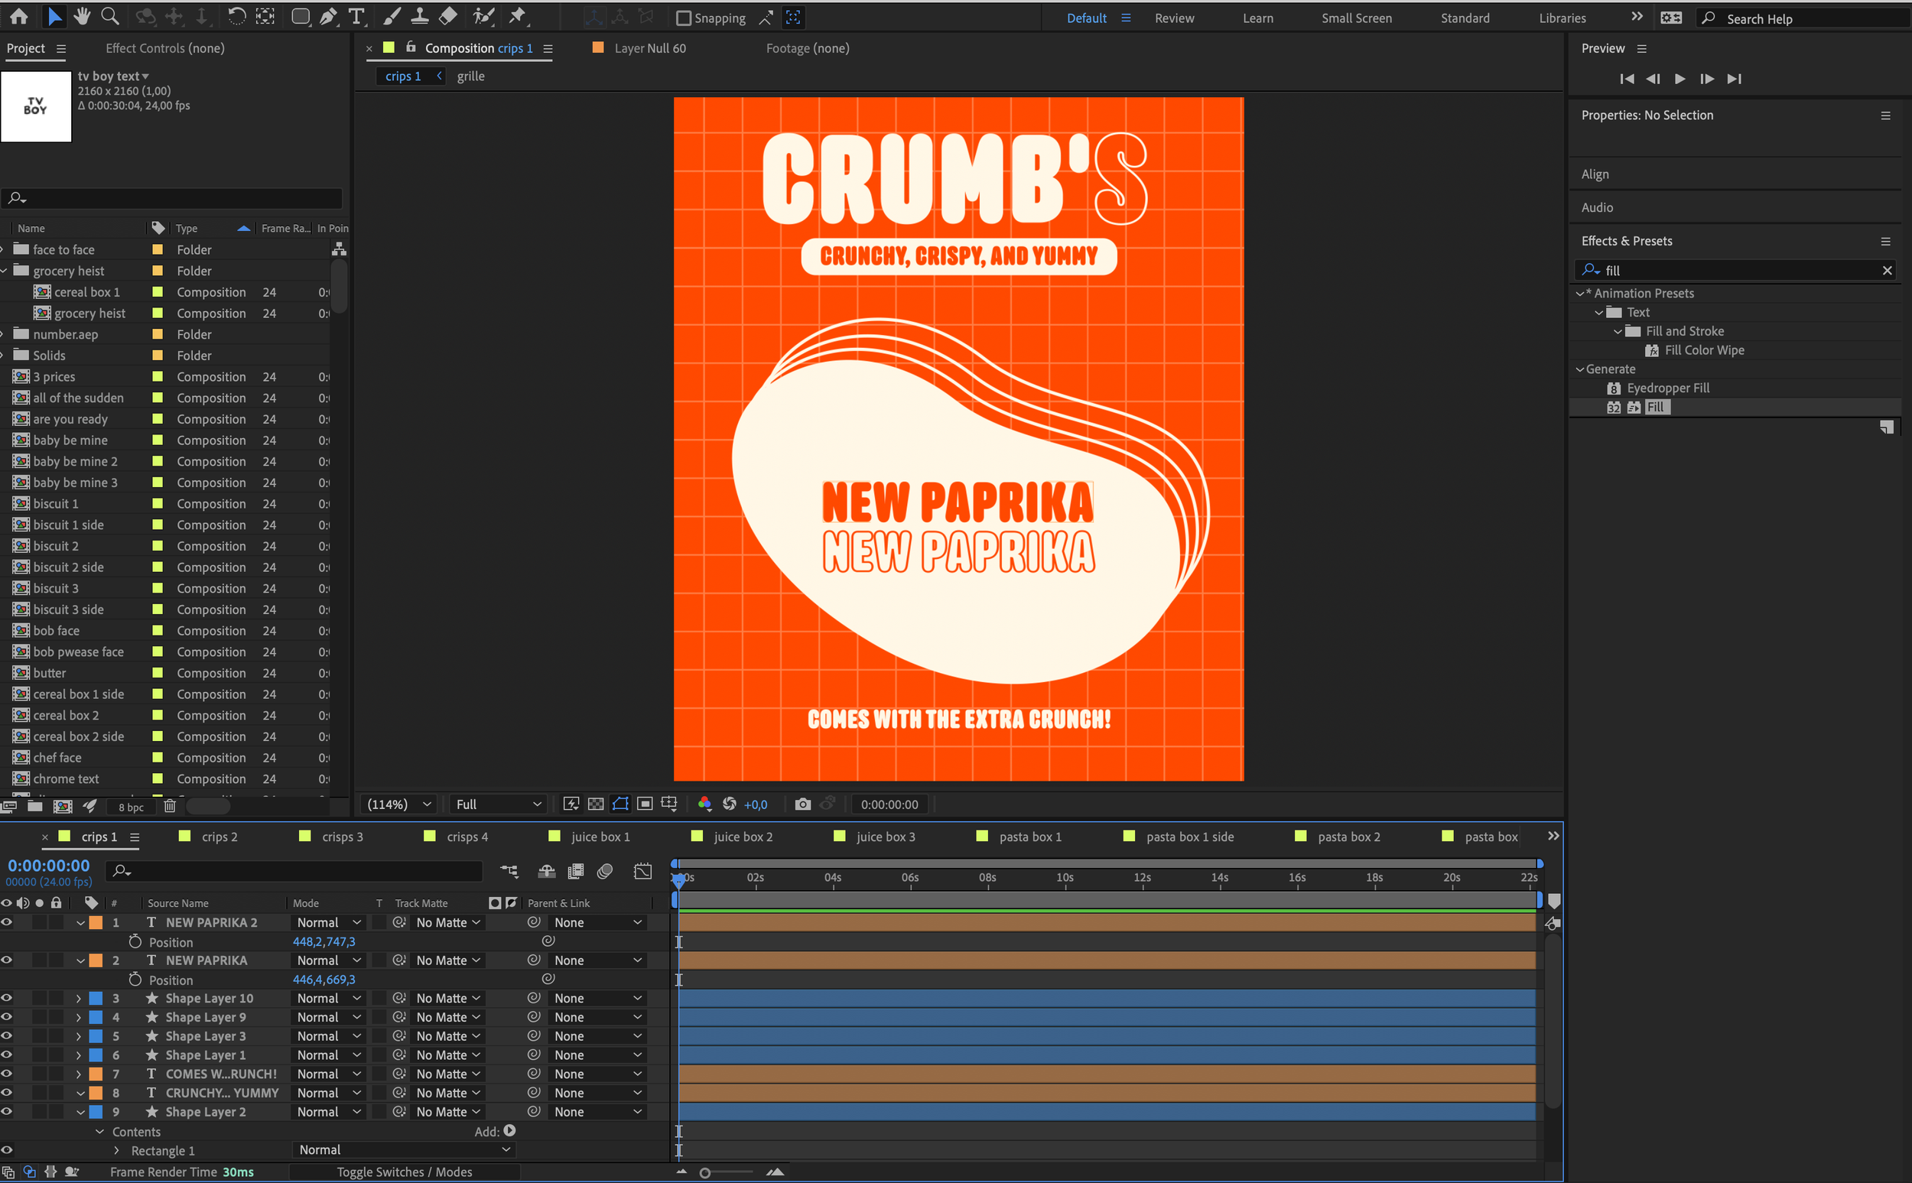The image size is (1912, 1183).
Task: Switch to the crips 2 timeline tab
Action: point(219,837)
